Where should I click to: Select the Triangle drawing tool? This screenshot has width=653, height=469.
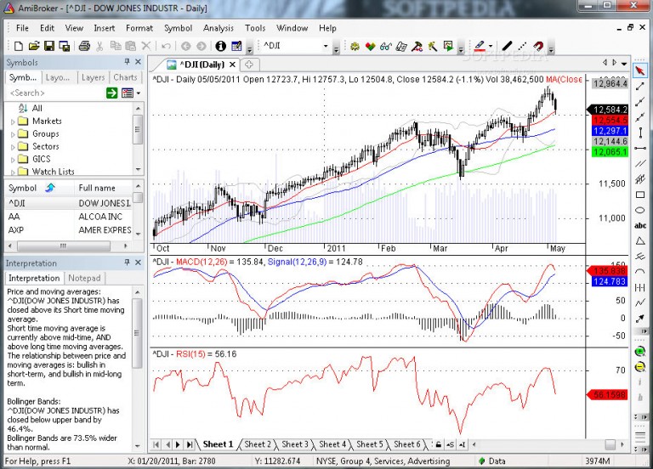click(x=640, y=241)
